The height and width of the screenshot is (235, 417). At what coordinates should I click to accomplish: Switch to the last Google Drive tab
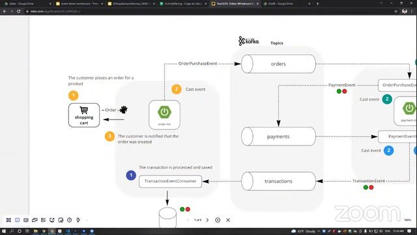click(x=287, y=4)
